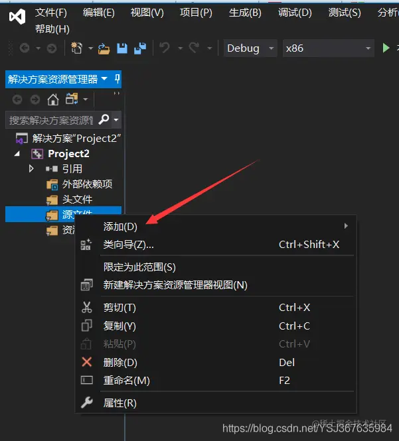This screenshot has width=399, height=441.
Task: Choose 剪切(T) from context menu
Action: pos(216,308)
